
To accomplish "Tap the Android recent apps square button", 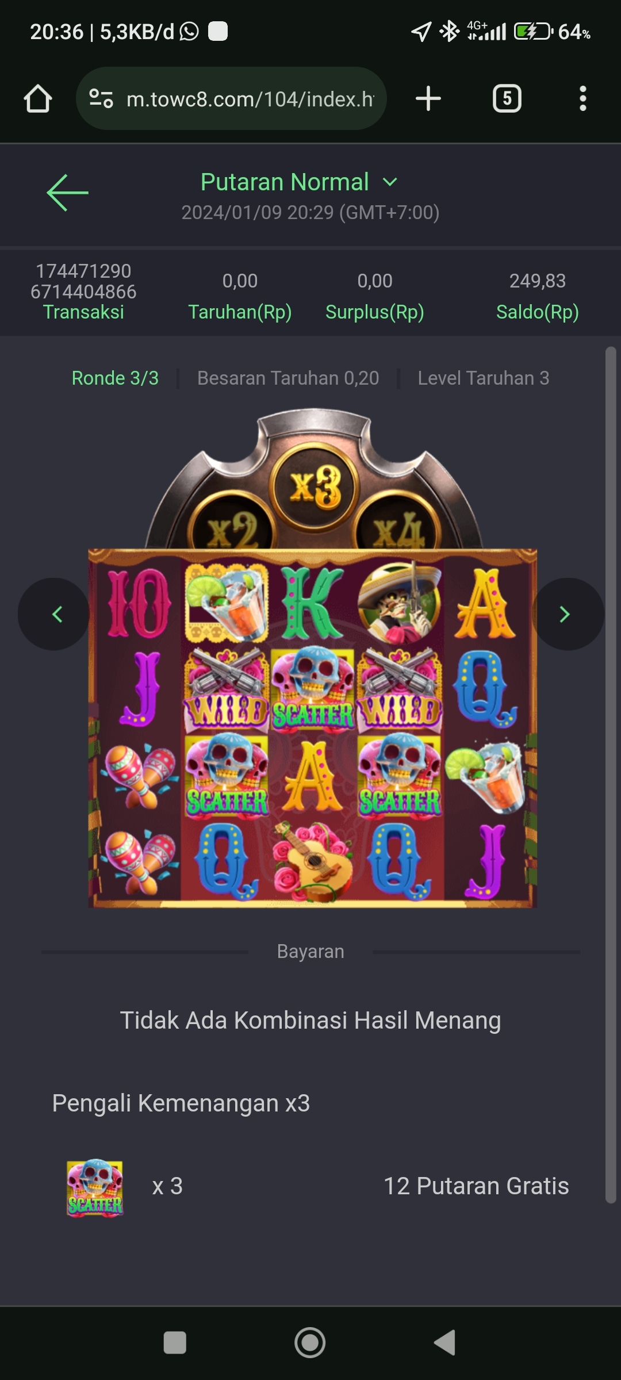I will point(175,1343).
